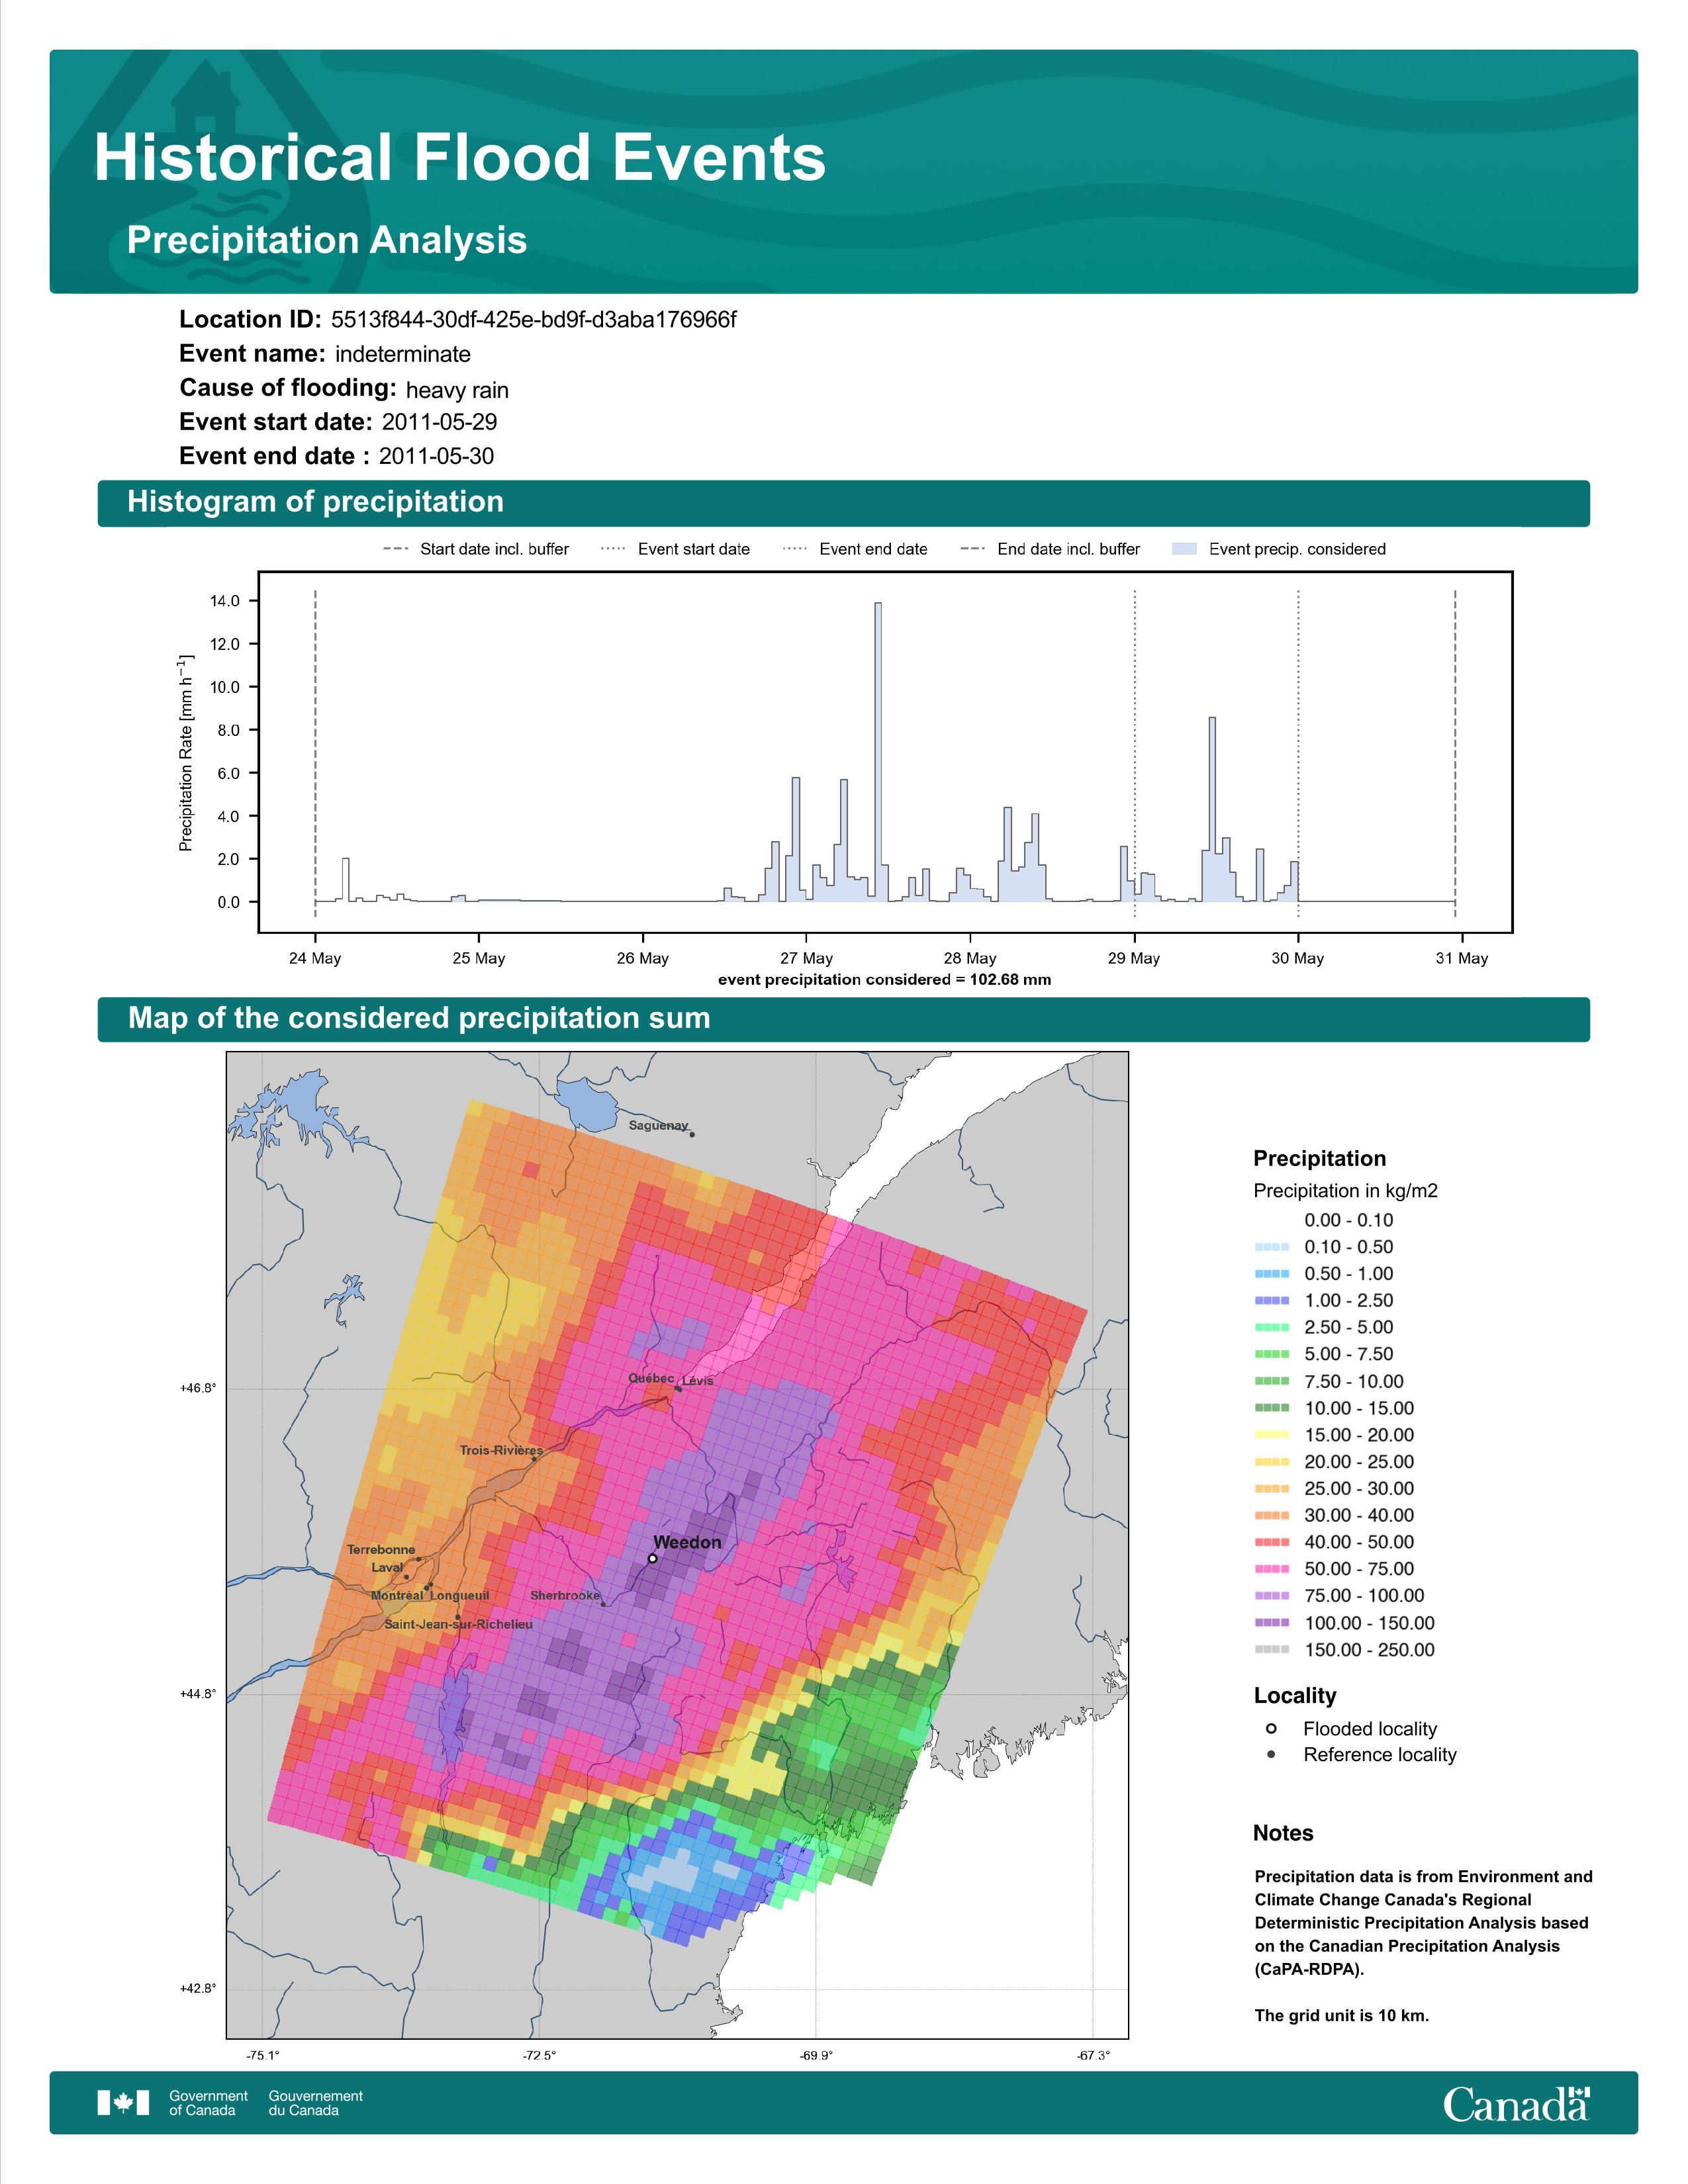1688x2184 pixels.
Task: Click the Weedon flooded locality marker
Action: 653,1558
